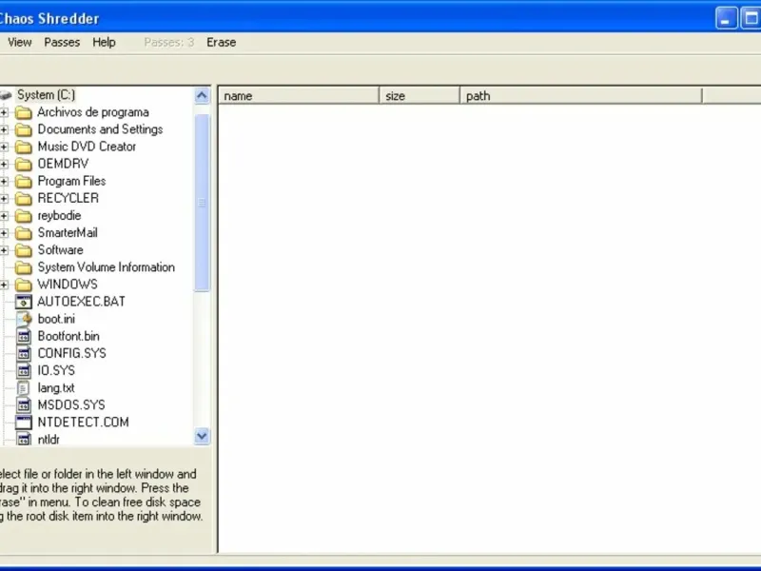761x571 pixels.
Task: Click the OEMDRV folder icon
Action: pyautogui.click(x=23, y=165)
